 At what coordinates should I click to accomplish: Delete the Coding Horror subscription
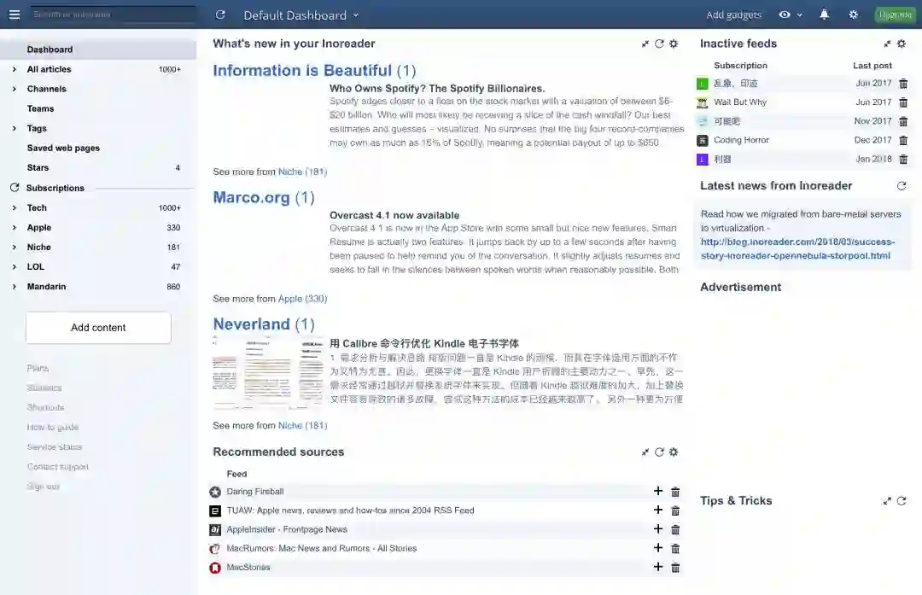(x=903, y=141)
